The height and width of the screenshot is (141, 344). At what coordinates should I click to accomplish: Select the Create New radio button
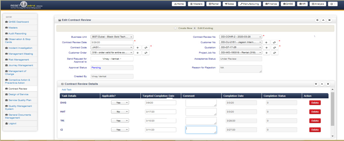[176, 28]
